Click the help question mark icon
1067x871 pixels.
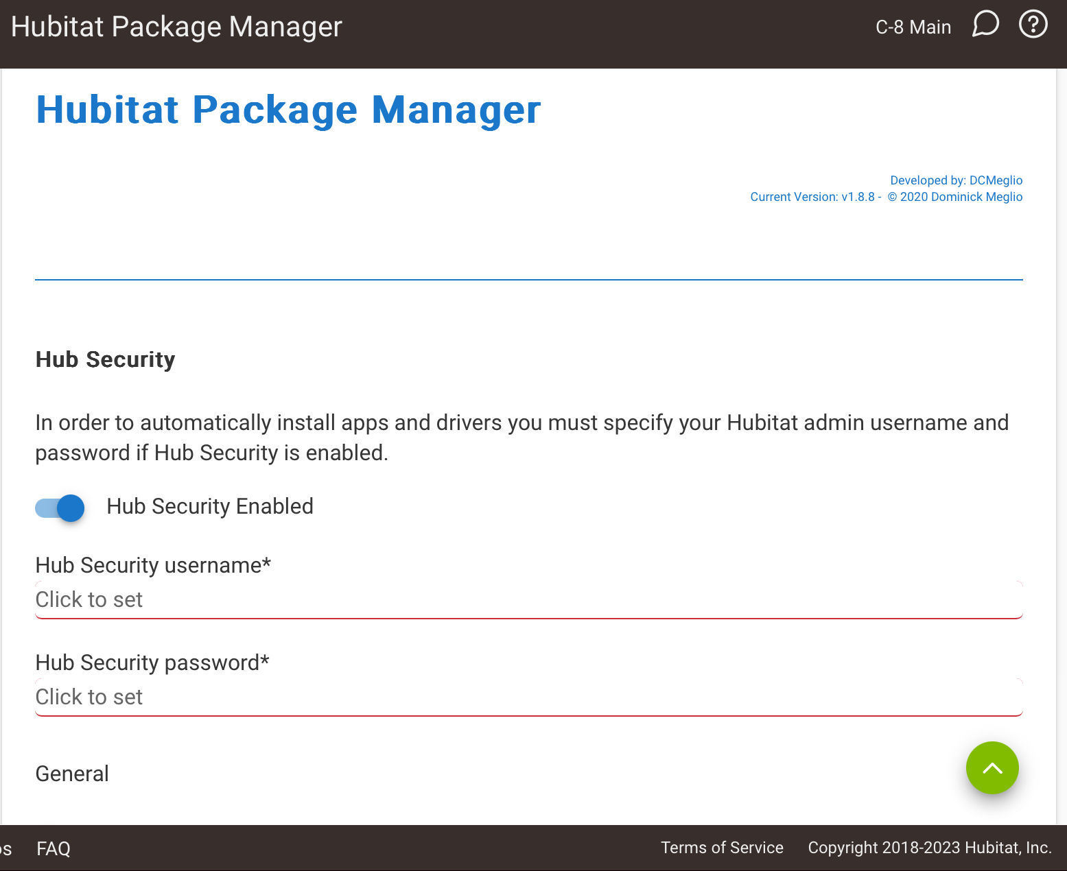point(1033,25)
